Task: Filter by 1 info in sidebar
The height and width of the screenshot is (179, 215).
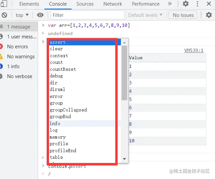Action: [x=19, y=67]
